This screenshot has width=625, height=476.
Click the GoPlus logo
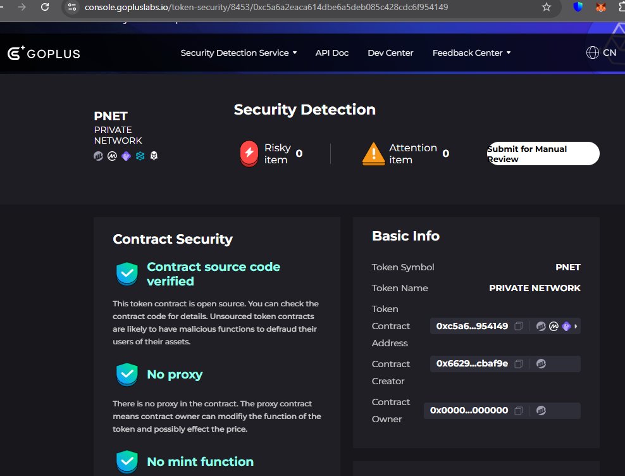pyautogui.click(x=44, y=53)
